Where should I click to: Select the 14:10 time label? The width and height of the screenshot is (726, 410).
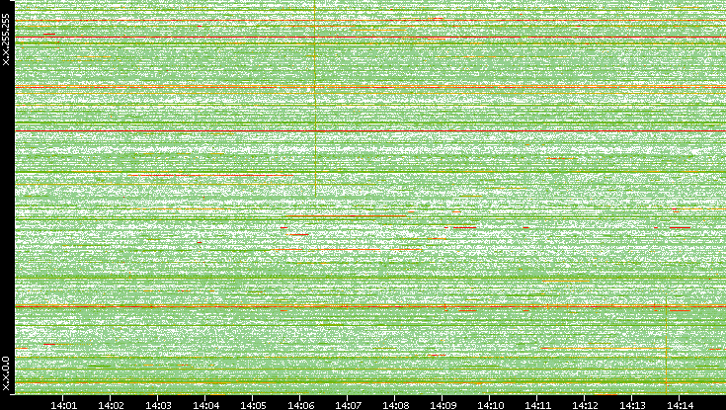pos(491,405)
